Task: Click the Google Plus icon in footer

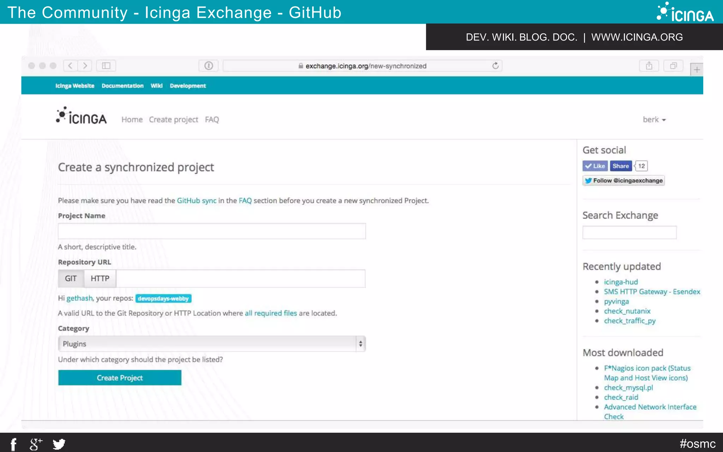Action: [x=36, y=444]
